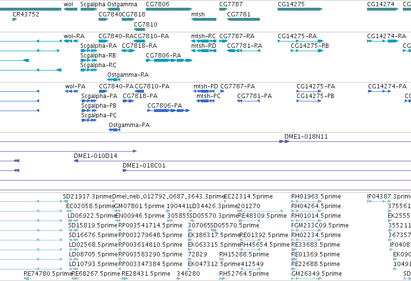The image size is (411, 281).
Task: Click the CG14274 gene label
Action: (381, 4)
